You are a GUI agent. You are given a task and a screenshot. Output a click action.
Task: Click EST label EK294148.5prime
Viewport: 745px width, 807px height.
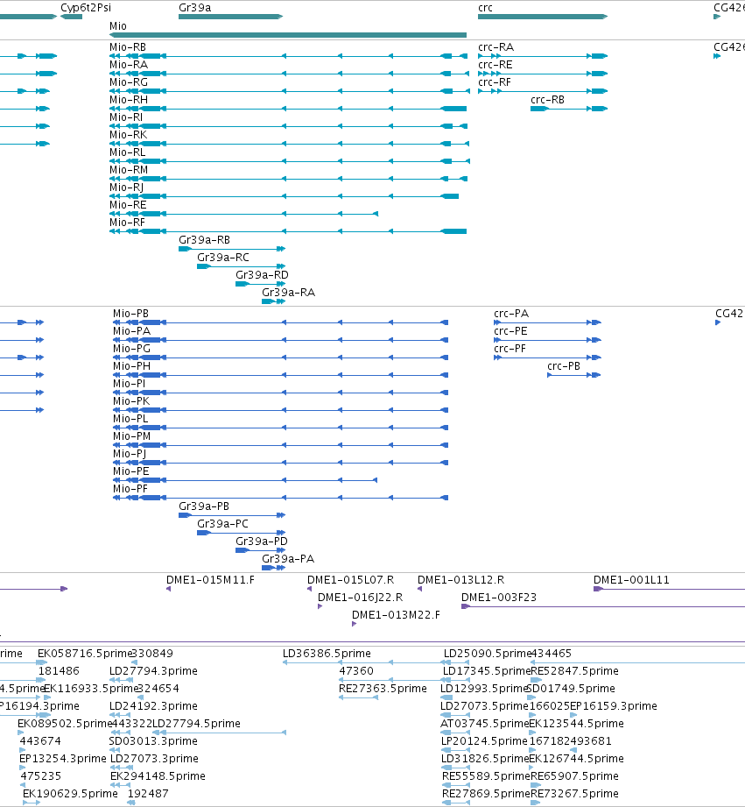coord(158,776)
